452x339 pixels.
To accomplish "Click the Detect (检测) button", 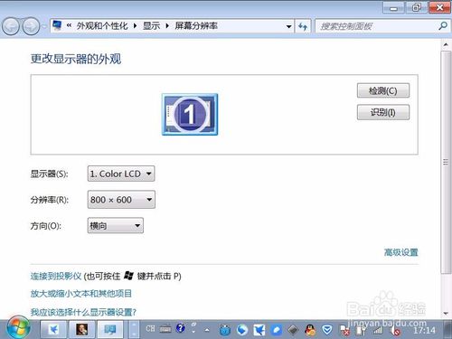I will 383,90.
